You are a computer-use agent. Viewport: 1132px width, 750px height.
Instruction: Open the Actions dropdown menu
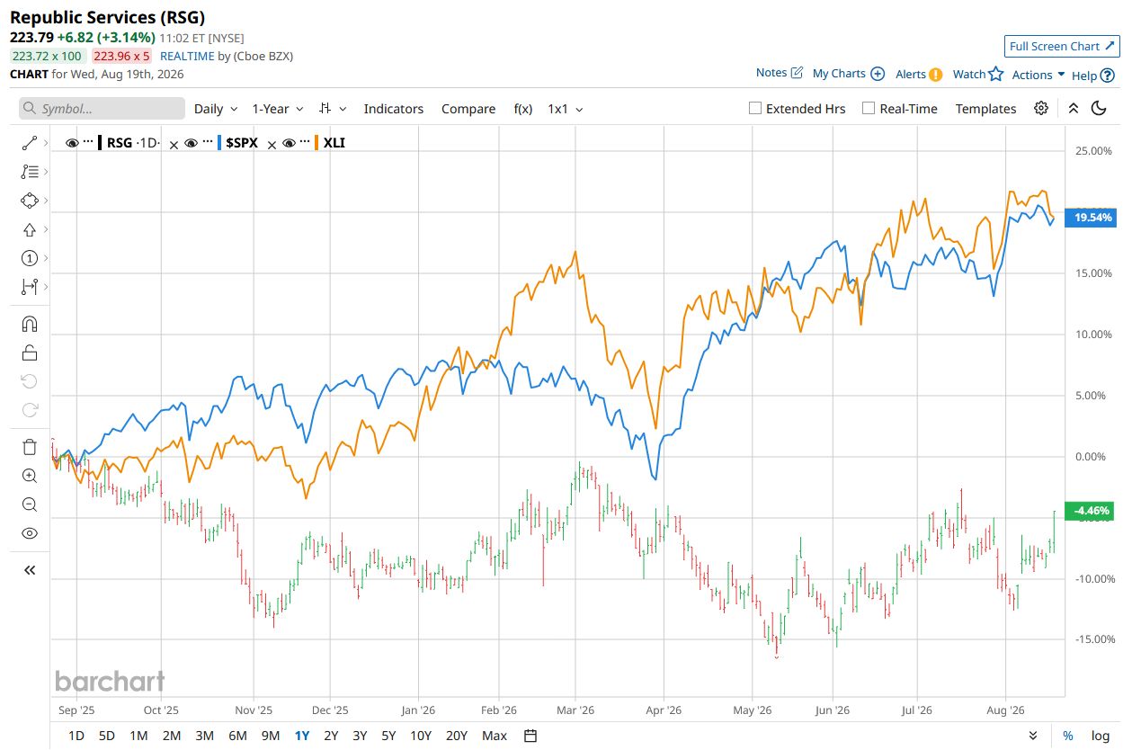click(x=1038, y=75)
